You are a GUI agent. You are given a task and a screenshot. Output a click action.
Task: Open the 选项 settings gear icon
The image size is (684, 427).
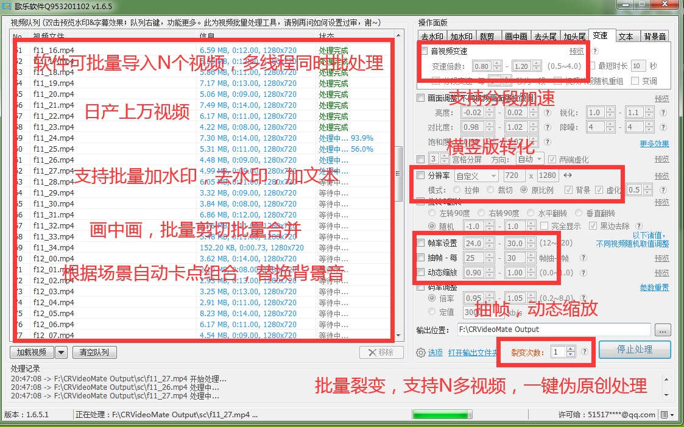click(420, 351)
